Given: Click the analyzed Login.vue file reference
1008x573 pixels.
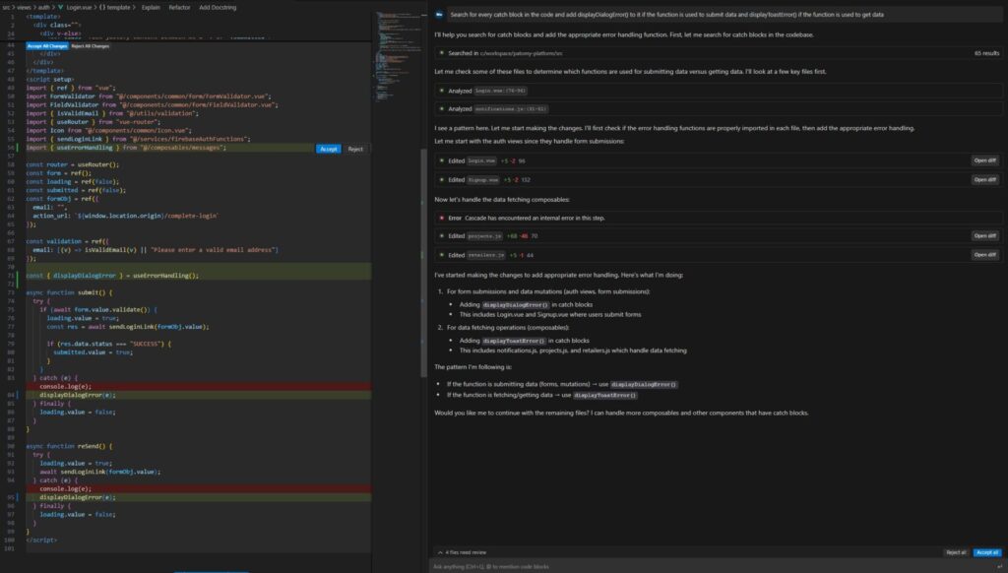Looking at the screenshot, I should click(500, 92).
